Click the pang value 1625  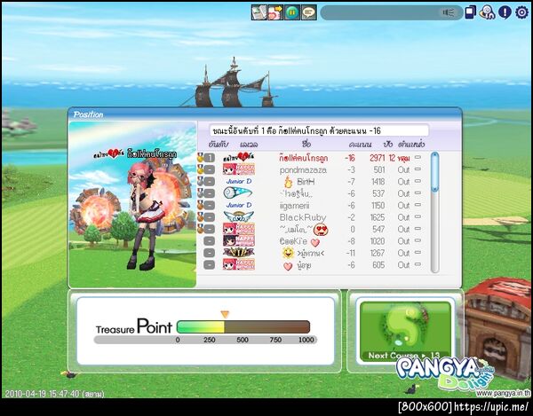click(378, 217)
